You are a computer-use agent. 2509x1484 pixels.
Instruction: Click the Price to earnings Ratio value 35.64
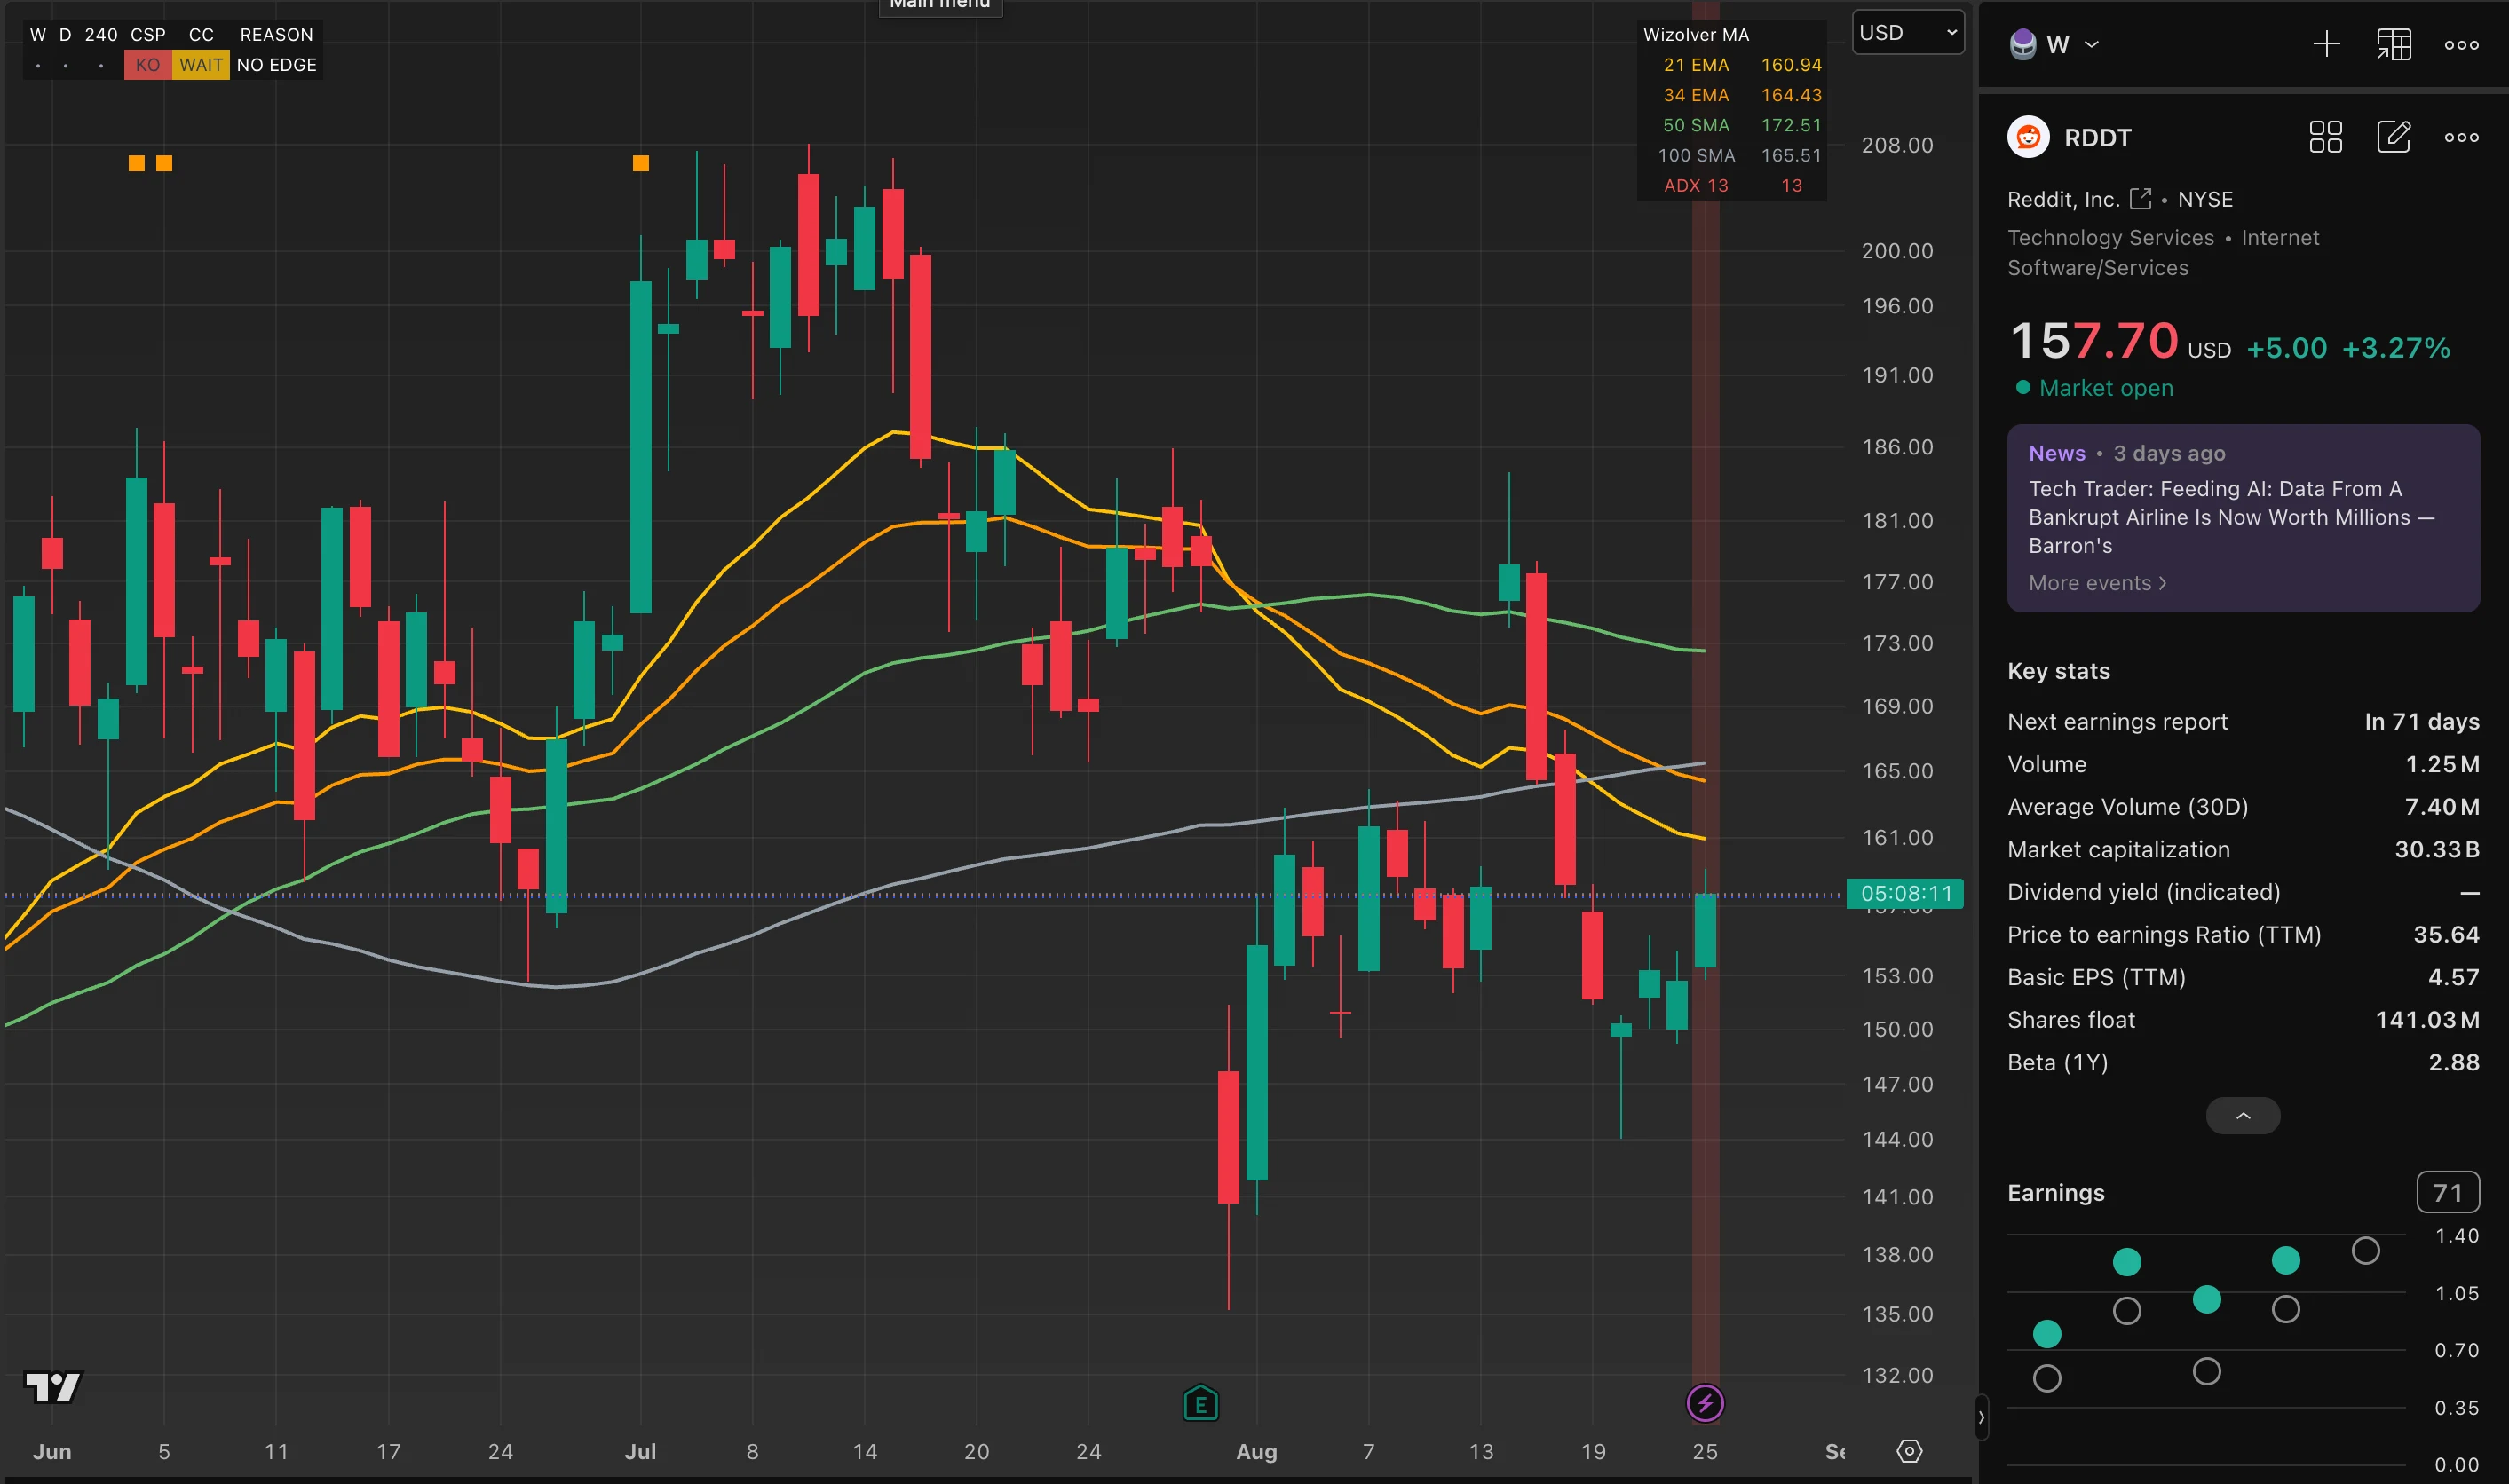pos(2446,934)
